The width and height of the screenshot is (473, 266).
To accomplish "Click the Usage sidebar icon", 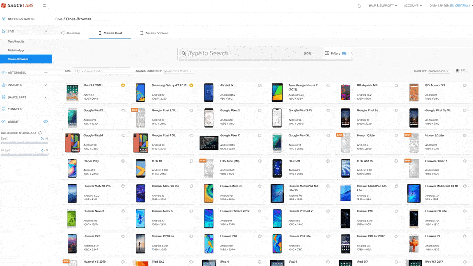I will coord(3,122).
